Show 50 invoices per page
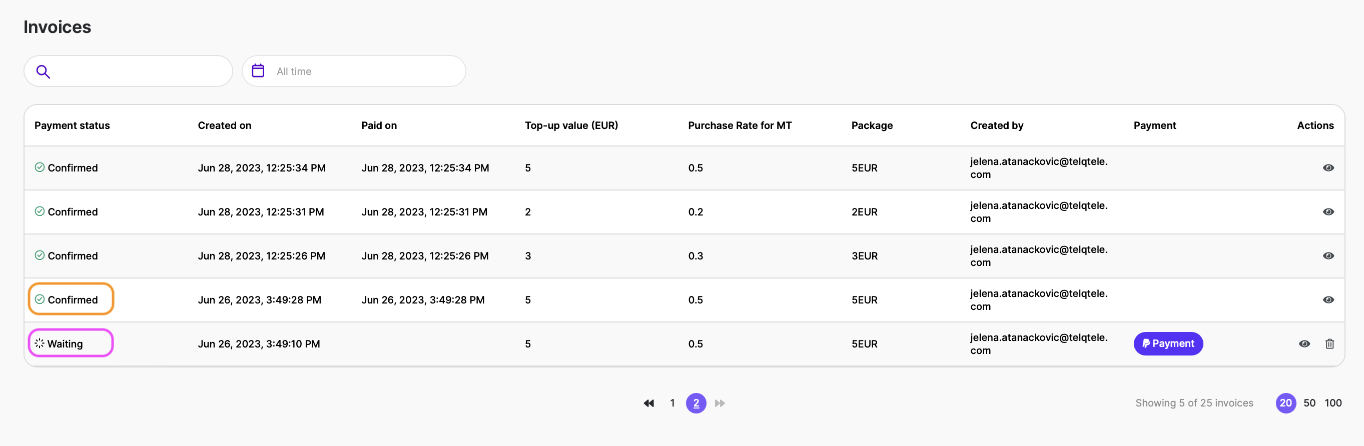 click(x=1309, y=403)
